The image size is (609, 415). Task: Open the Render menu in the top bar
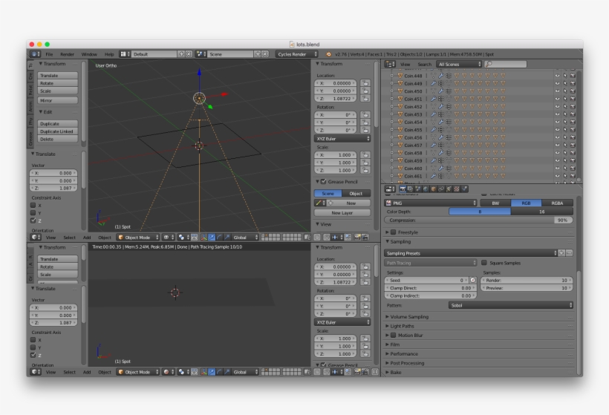pos(67,54)
